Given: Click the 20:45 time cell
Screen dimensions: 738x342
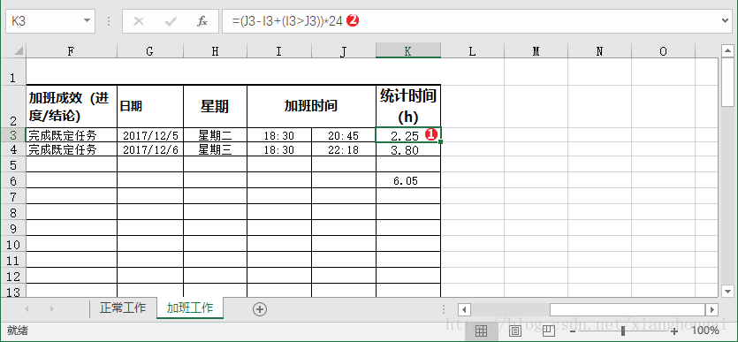Looking at the screenshot, I should click(344, 135).
